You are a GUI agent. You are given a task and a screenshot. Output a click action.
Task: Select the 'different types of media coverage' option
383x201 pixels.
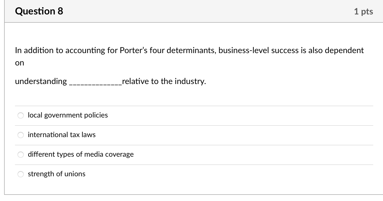click(x=21, y=155)
